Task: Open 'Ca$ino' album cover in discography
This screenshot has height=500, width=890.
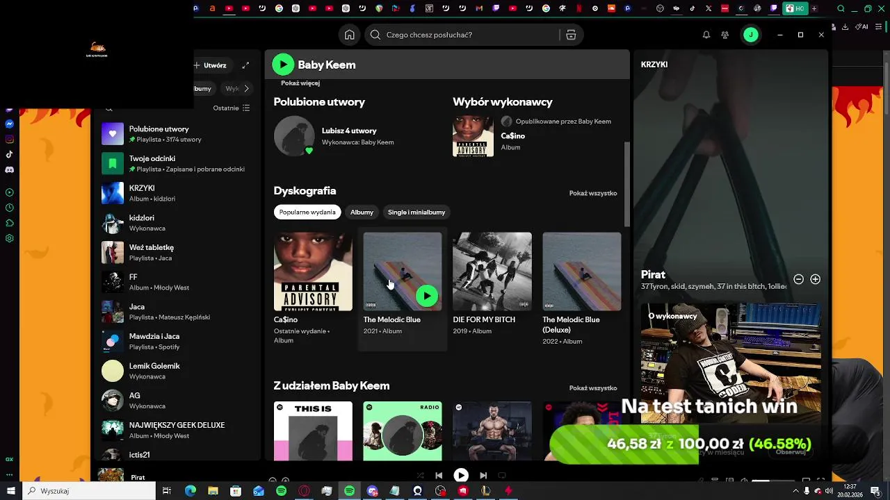Action: tap(313, 272)
